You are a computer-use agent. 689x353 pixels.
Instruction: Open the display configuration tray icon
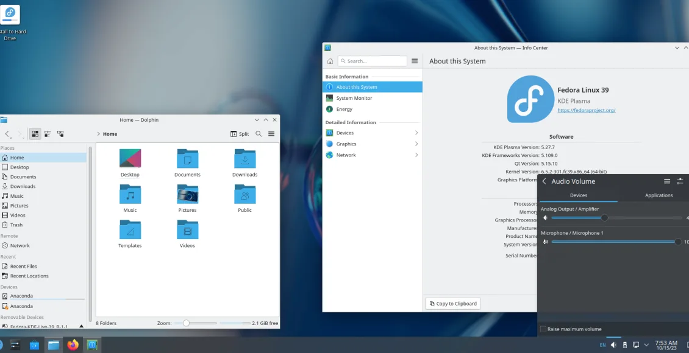pos(636,345)
